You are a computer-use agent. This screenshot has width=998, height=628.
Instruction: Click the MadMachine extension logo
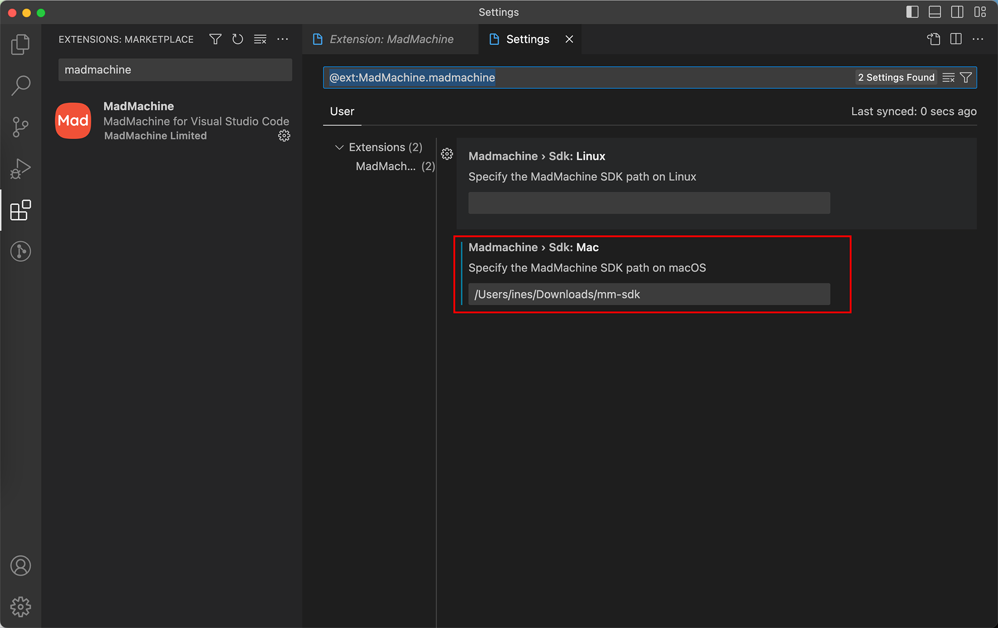click(73, 121)
